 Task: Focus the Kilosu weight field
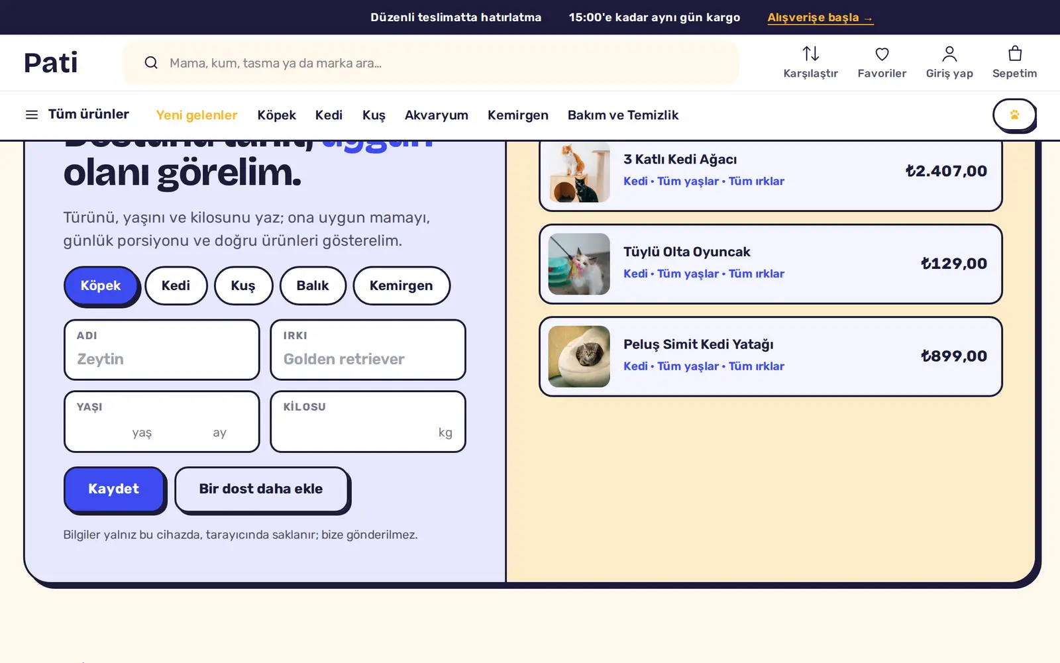(x=368, y=422)
